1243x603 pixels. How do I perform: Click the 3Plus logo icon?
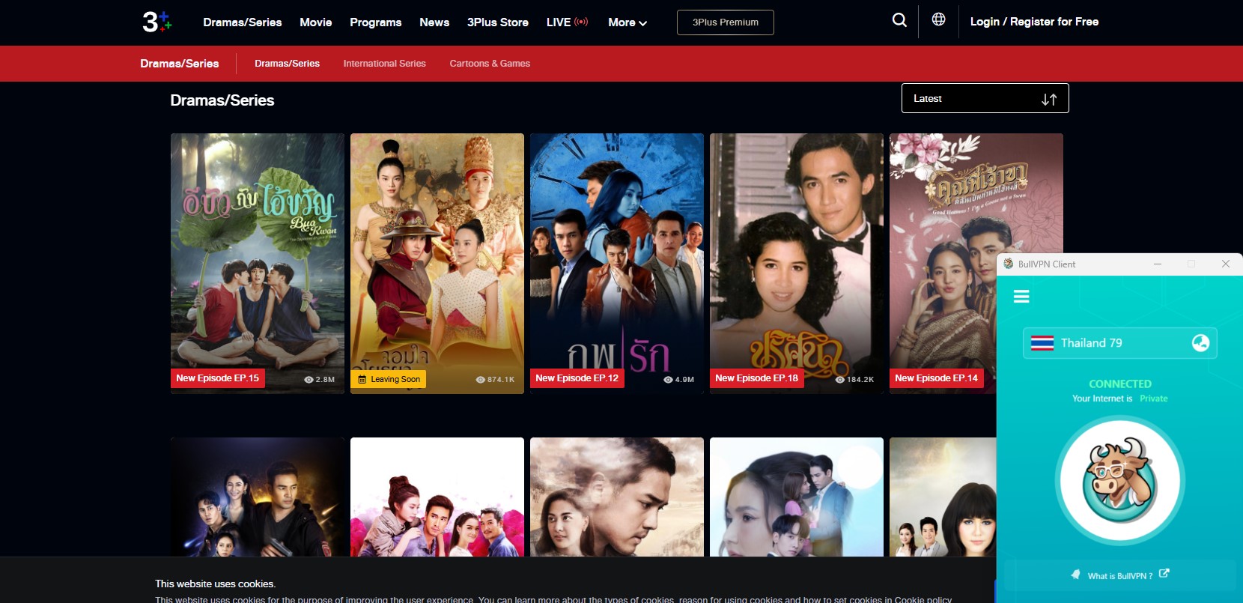pyautogui.click(x=157, y=22)
